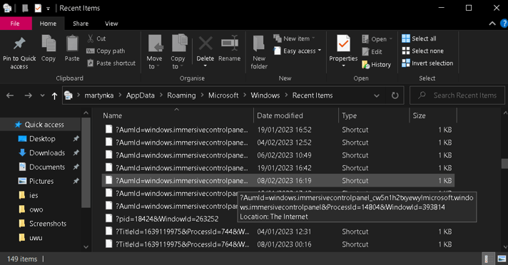
Task: Click the Search Recent Items field
Action: 457,95
